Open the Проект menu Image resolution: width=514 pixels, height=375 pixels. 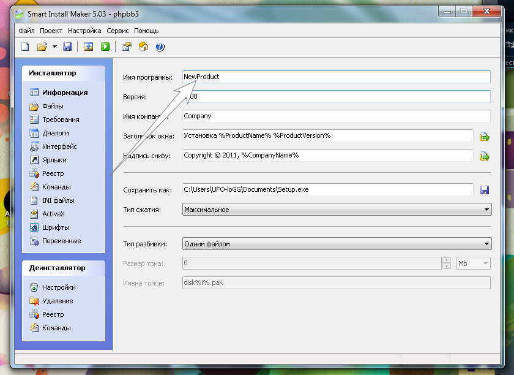[51, 31]
